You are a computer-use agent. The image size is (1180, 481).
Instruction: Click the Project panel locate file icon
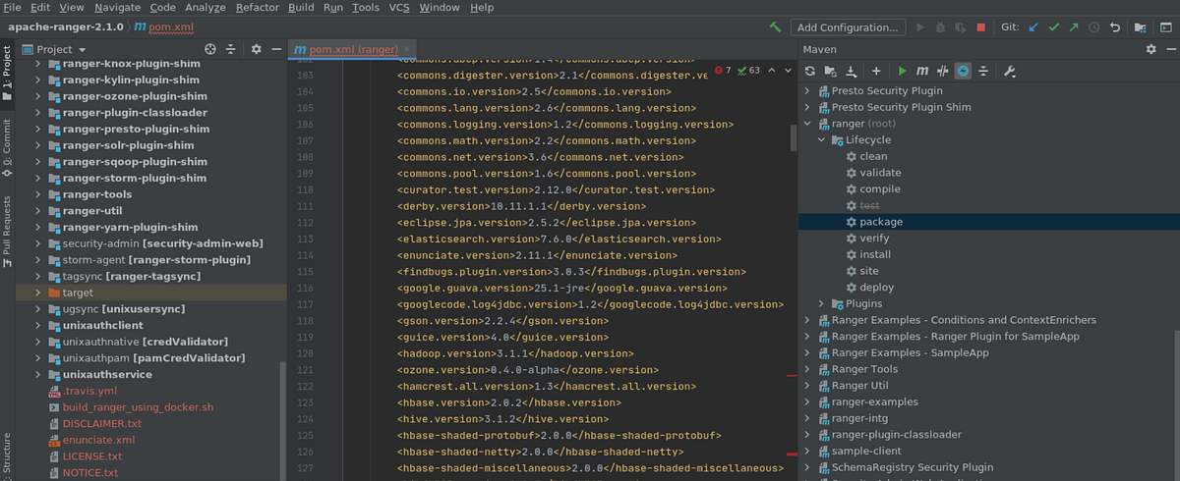(x=210, y=49)
